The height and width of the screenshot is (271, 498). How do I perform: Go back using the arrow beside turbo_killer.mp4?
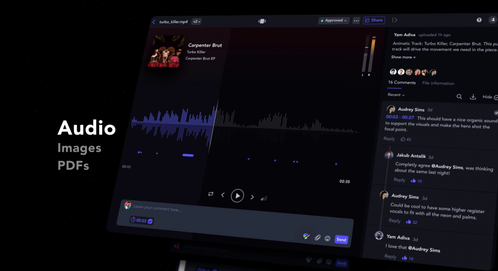[x=154, y=22]
